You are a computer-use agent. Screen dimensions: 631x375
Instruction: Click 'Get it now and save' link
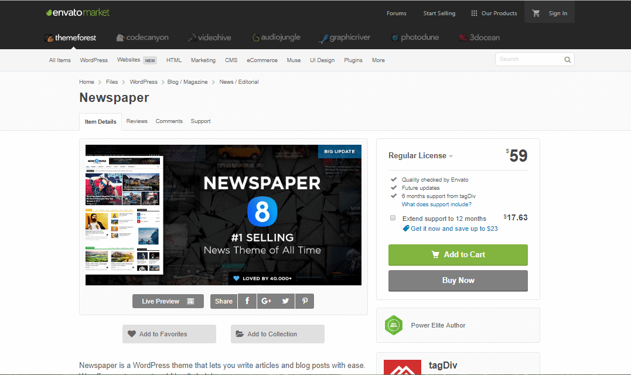coord(454,229)
